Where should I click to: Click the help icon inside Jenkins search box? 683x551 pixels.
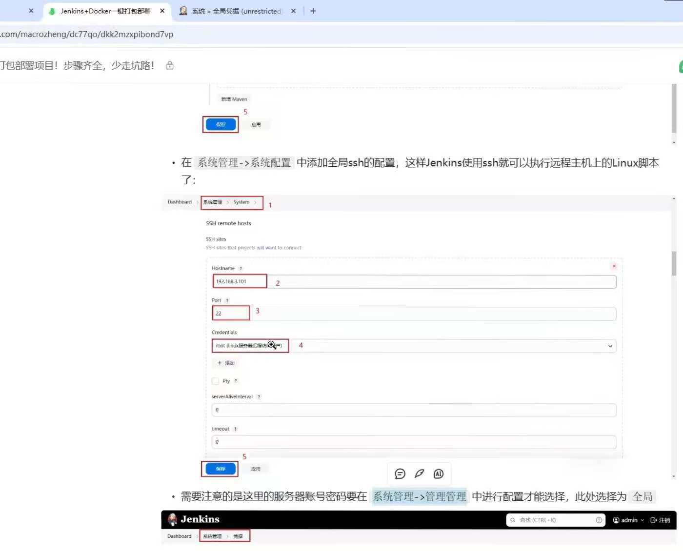[599, 520]
